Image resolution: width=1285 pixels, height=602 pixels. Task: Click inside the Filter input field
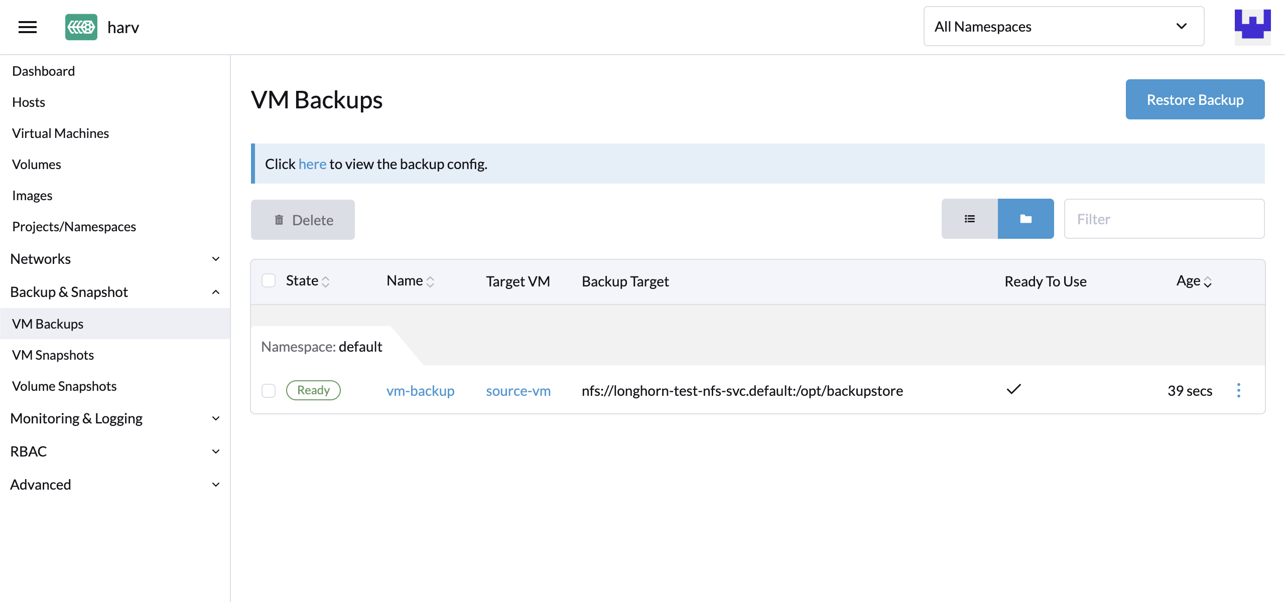[1164, 219]
